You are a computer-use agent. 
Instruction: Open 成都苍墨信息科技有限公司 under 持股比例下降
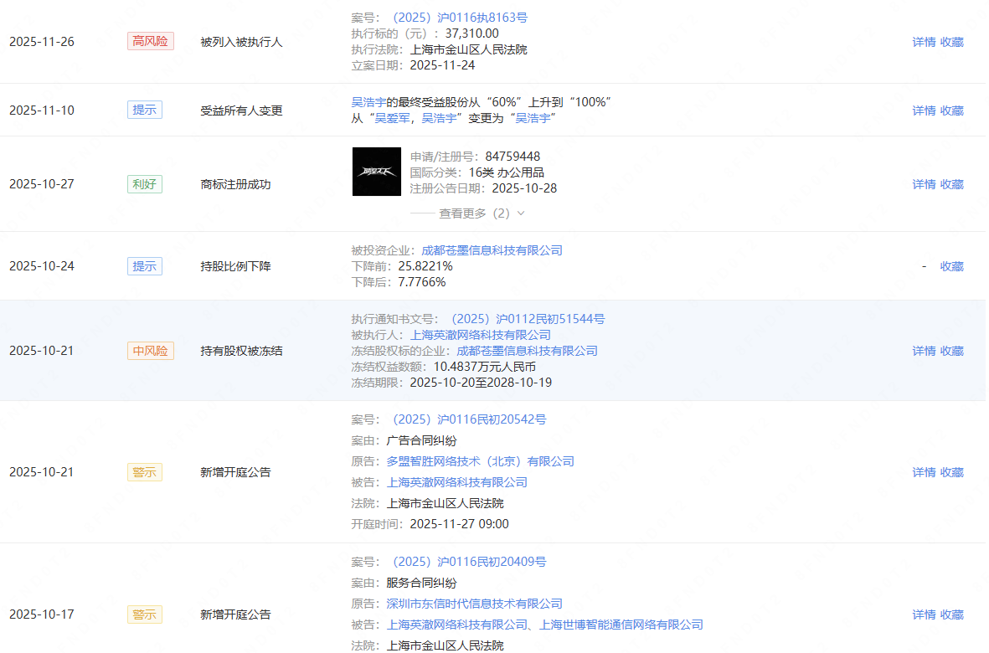[492, 250]
